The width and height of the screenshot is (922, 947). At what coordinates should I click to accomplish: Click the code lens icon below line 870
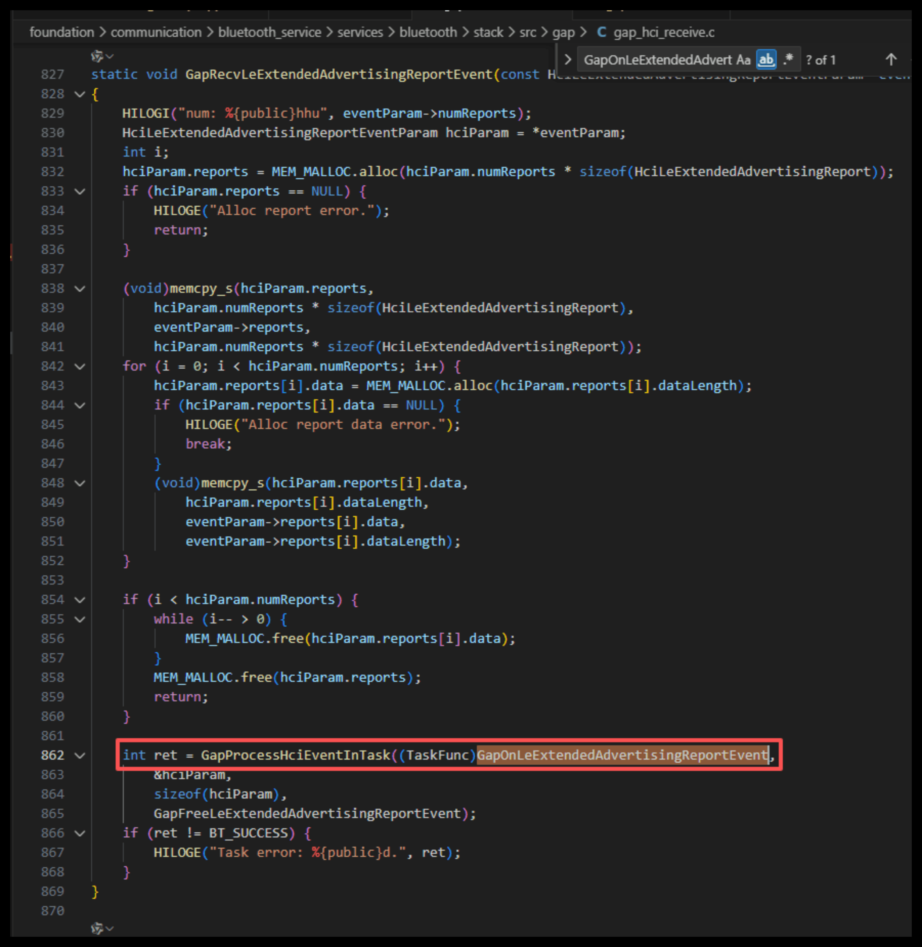click(98, 928)
